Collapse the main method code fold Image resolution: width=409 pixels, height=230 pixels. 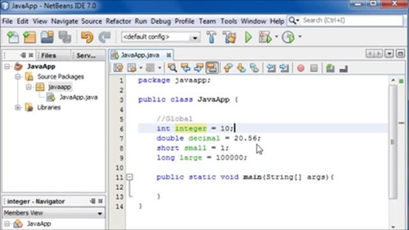(129, 178)
